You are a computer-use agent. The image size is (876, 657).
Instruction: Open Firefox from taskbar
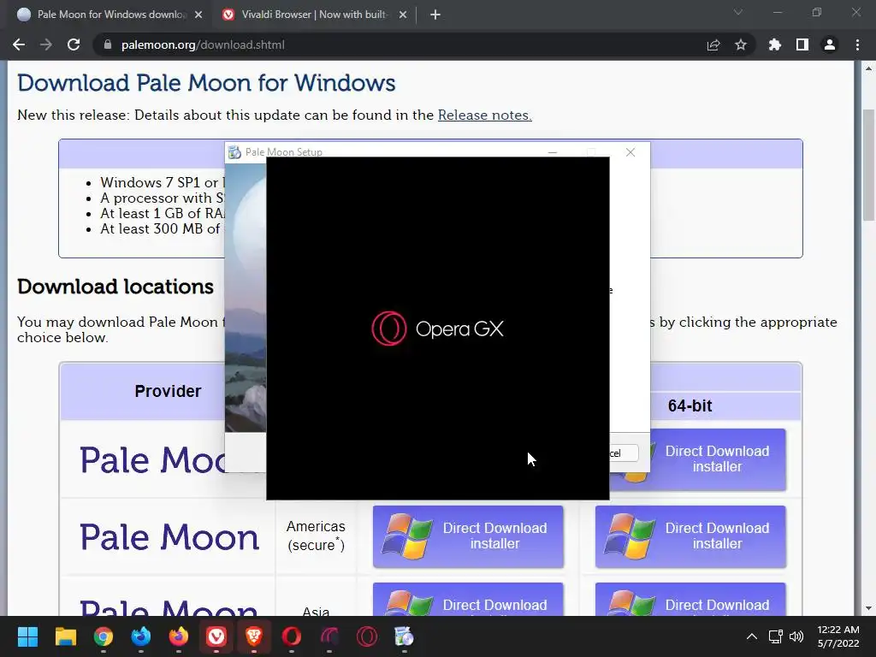click(x=178, y=636)
